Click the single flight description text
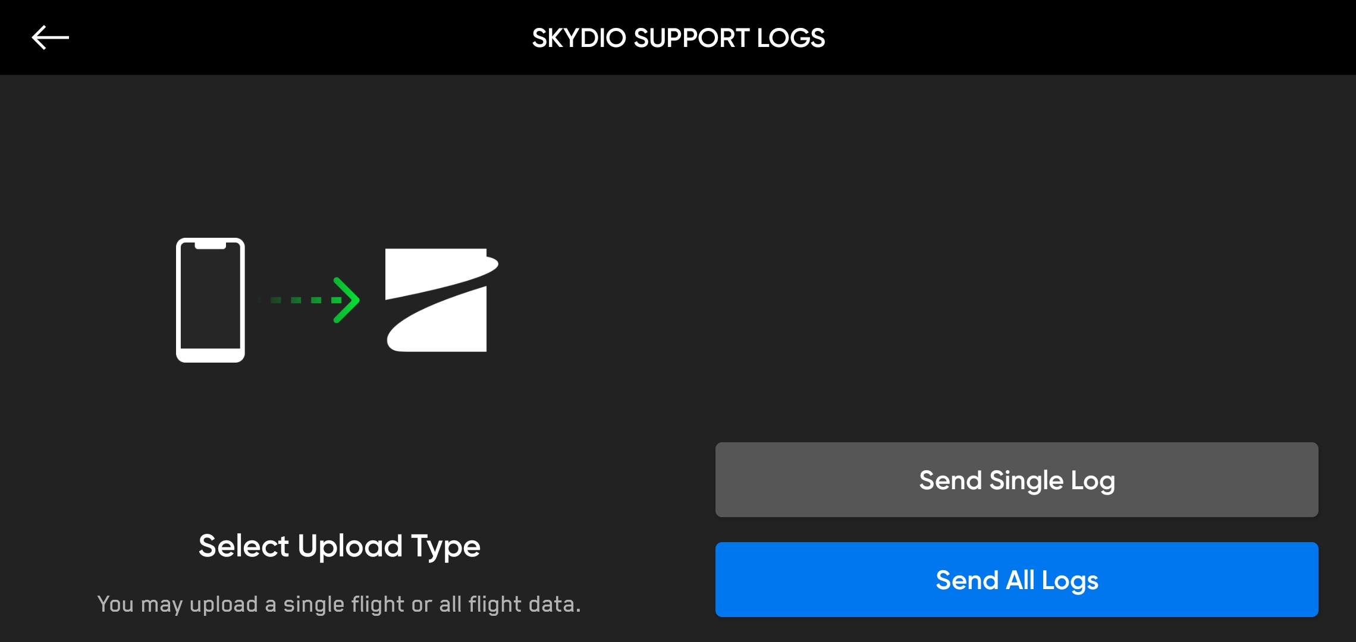This screenshot has width=1356, height=642. click(x=339, y=604)
